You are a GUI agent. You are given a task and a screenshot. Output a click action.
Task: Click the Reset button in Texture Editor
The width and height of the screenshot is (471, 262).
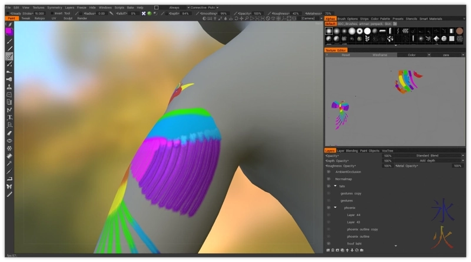[346, 55]
